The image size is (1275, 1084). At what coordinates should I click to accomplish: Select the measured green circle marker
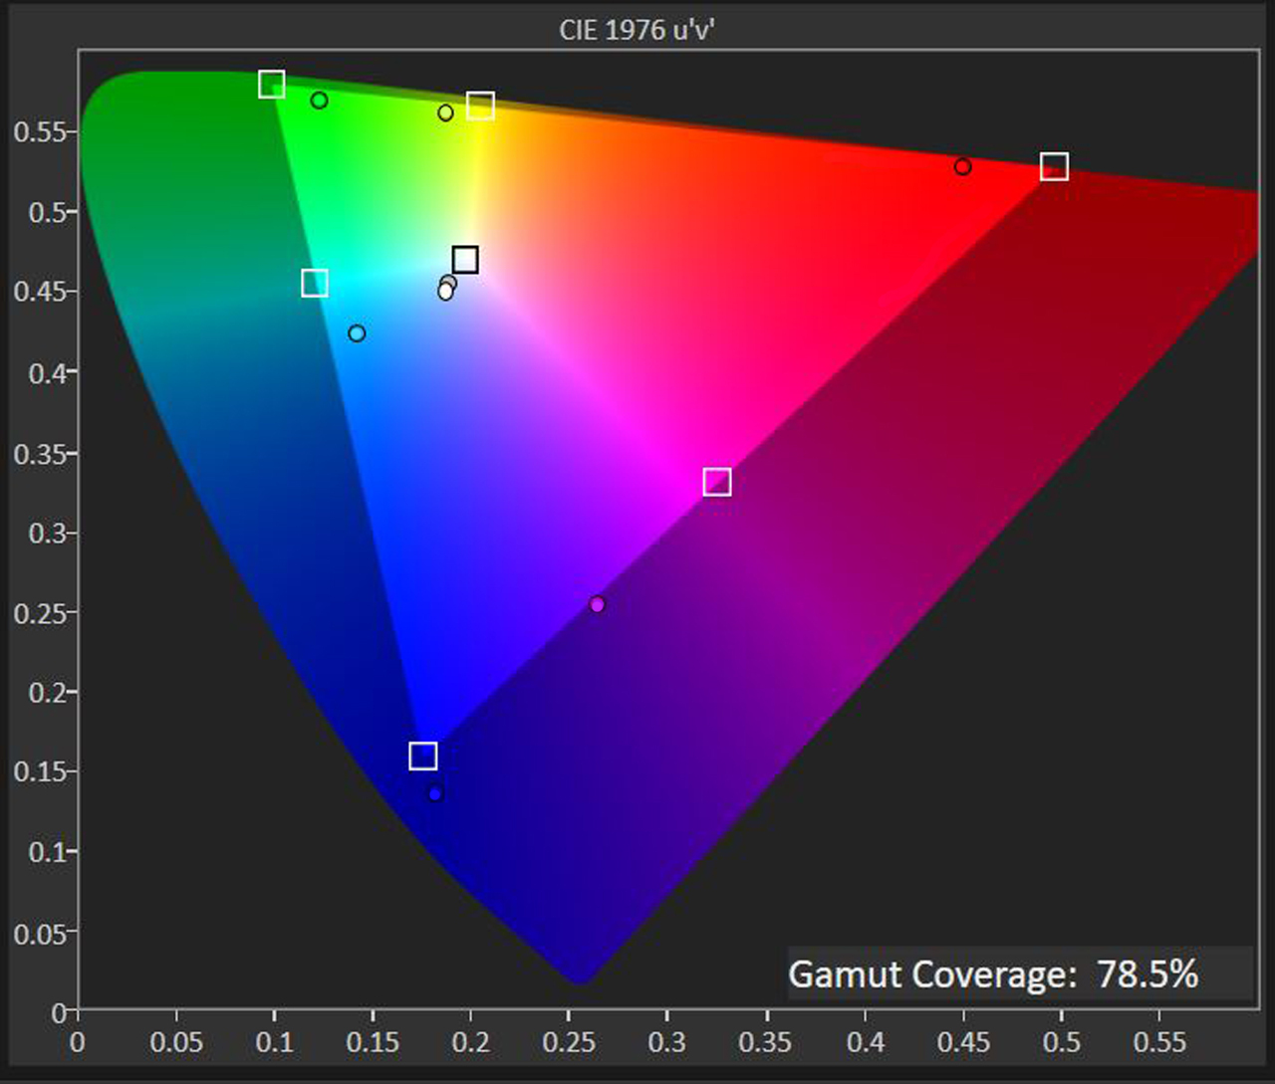tap(319, 100)
